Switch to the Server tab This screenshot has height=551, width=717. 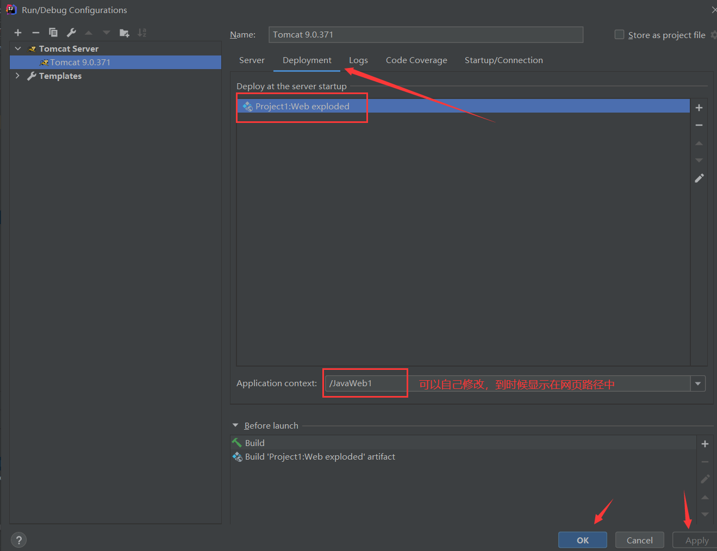pyautogui.click(x=252, y=60)
